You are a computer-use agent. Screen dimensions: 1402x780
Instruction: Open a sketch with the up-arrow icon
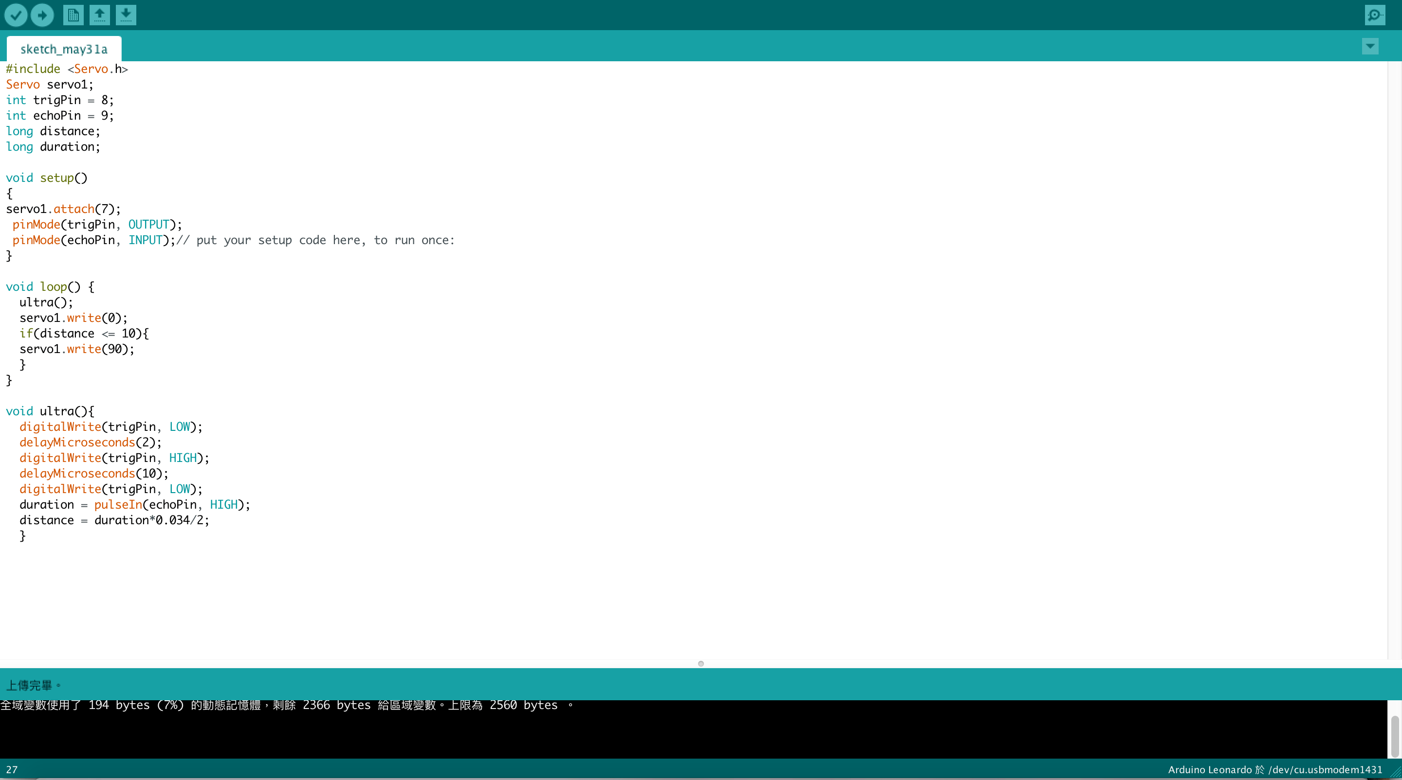pos(99,15)
